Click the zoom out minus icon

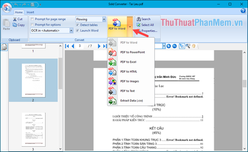(x=174, y=46)
